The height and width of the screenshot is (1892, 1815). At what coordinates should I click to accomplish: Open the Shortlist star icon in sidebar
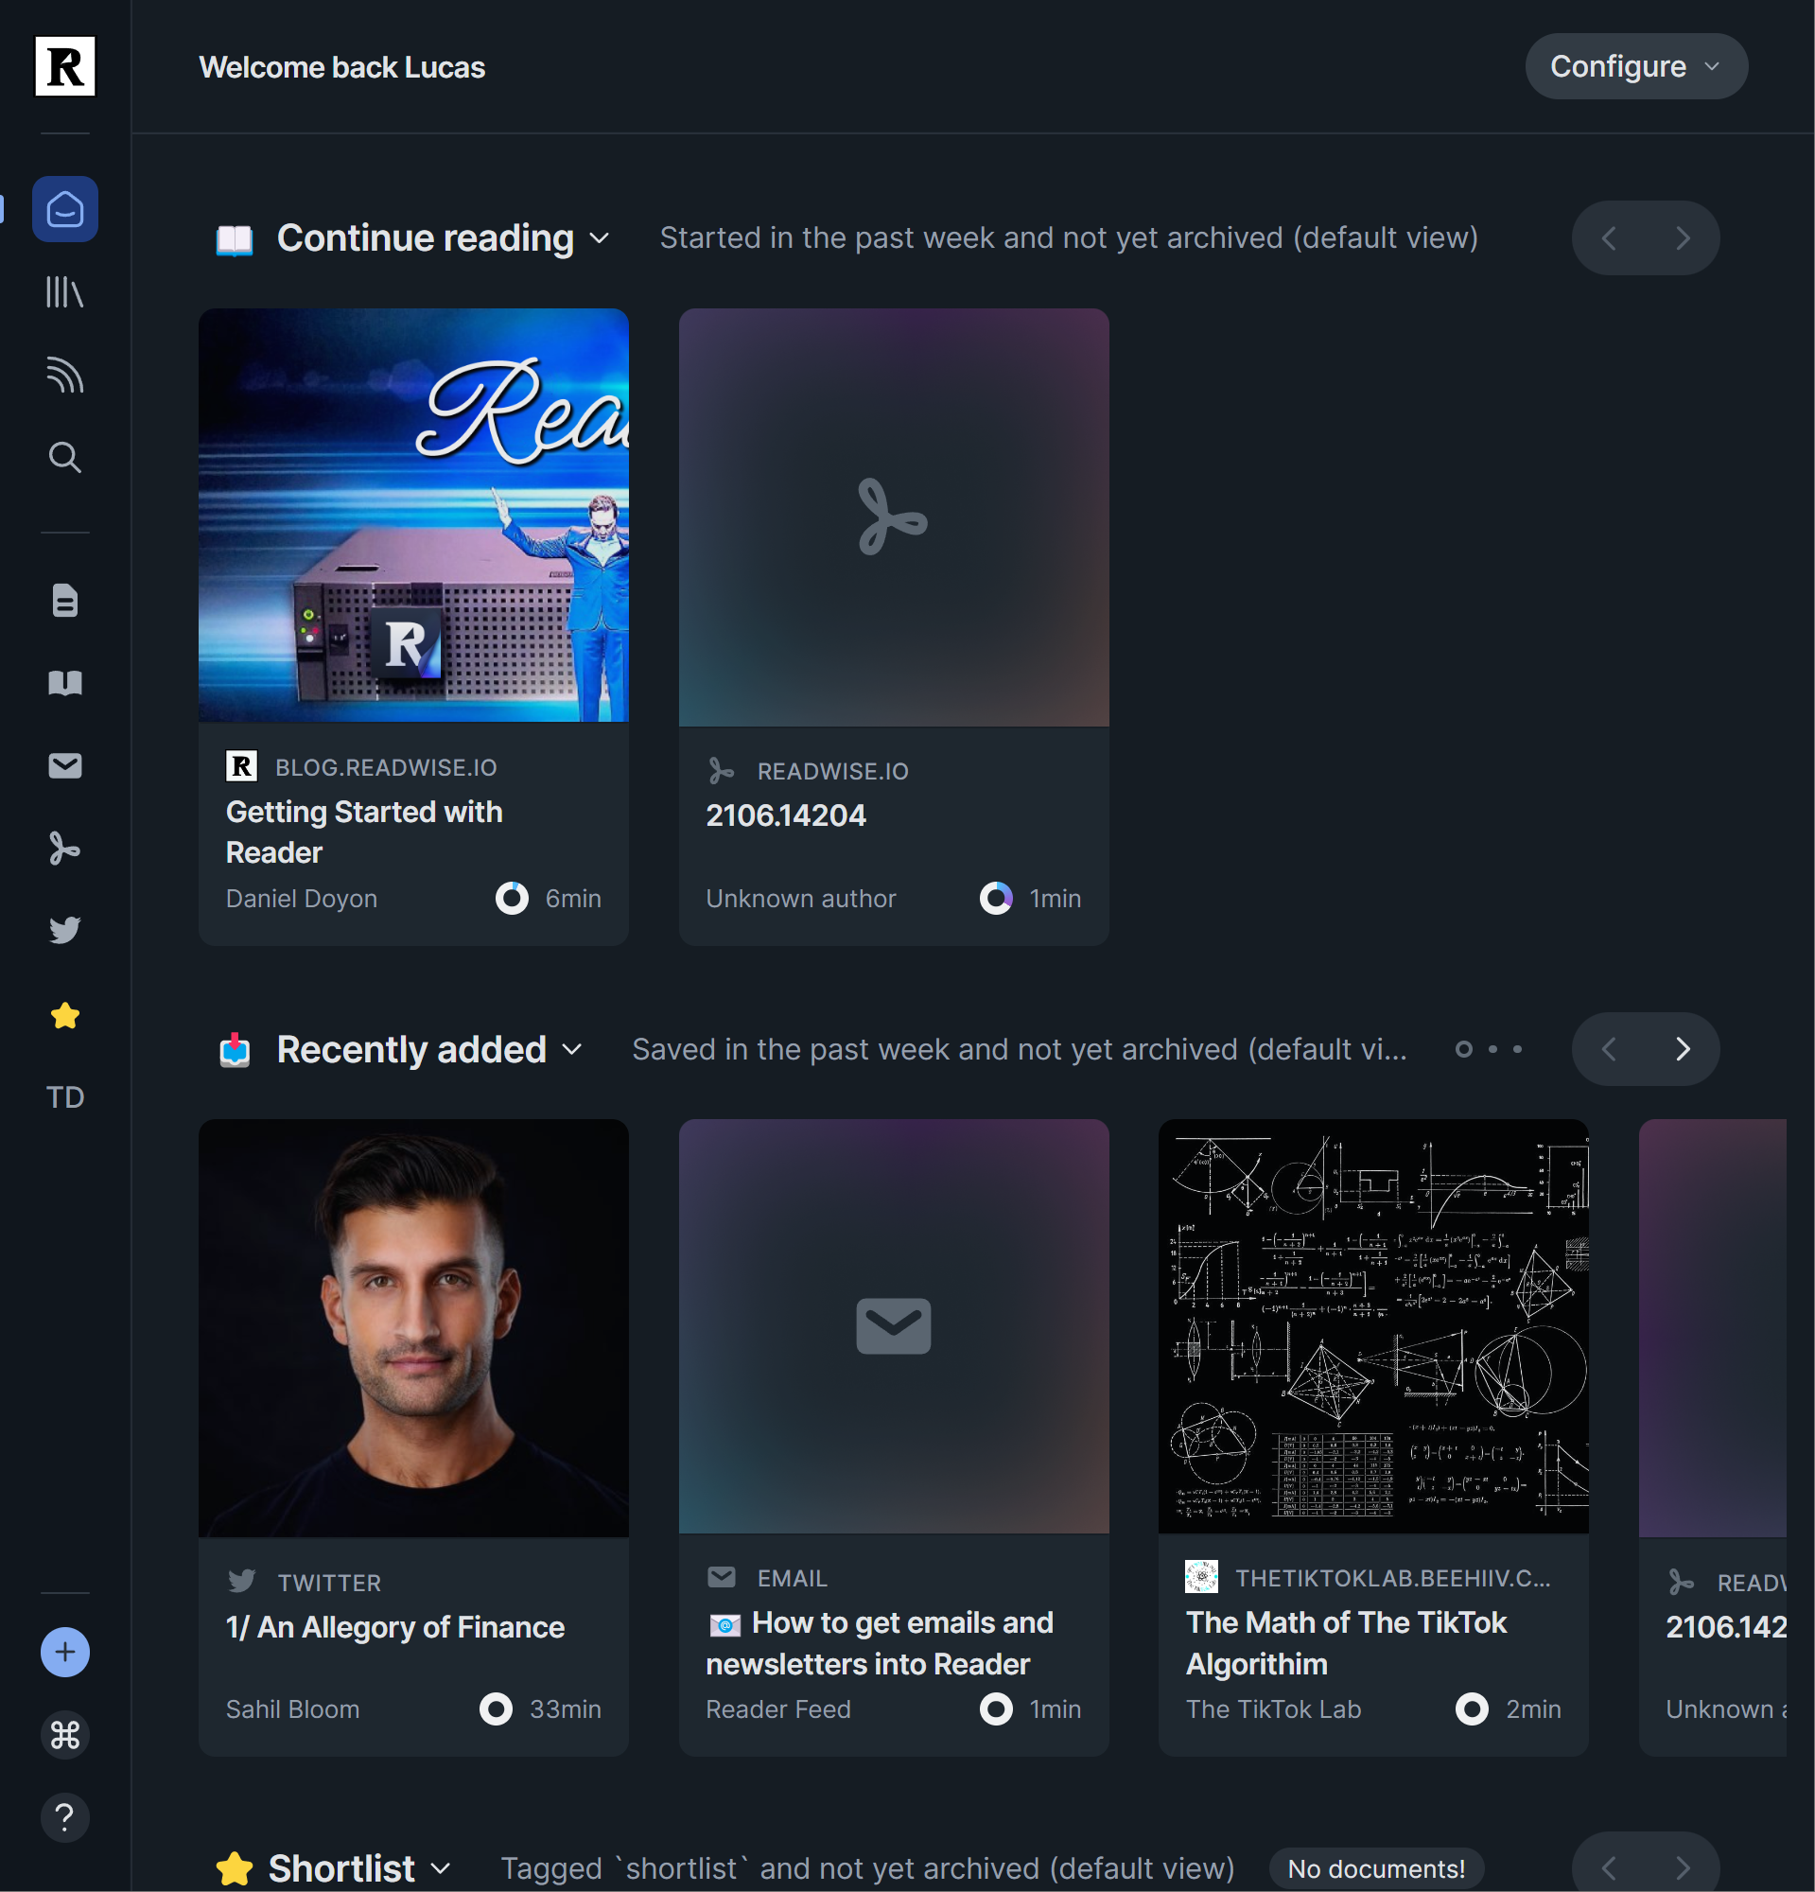pyautogui.click(x=64, y=1015)
